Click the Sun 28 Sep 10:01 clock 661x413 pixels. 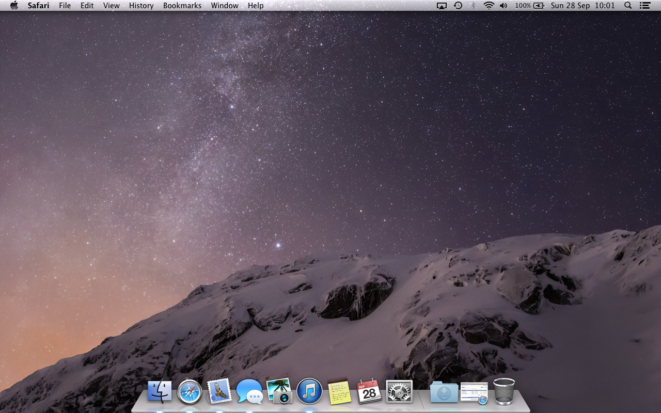point(583,6)
